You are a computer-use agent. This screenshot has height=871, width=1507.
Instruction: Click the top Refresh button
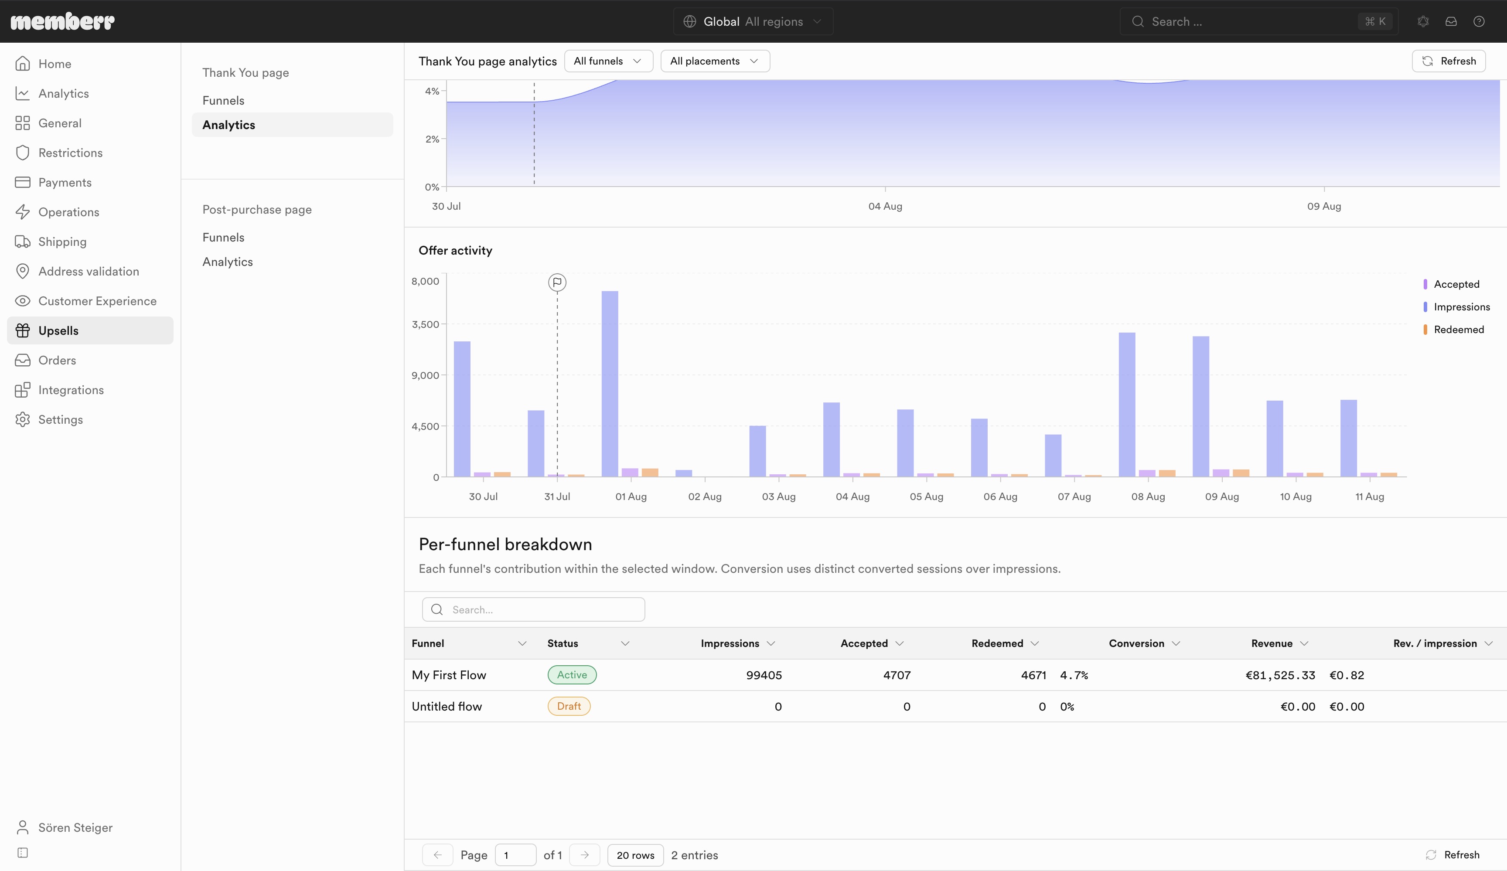1449,61
